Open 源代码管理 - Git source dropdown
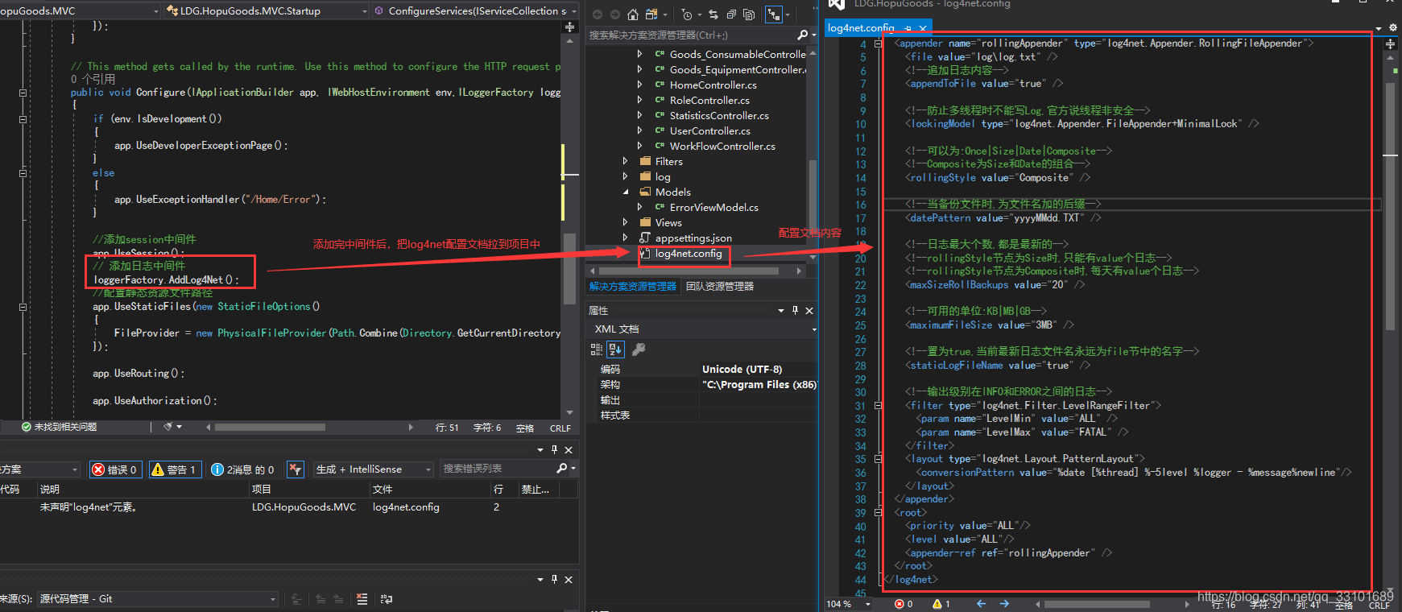Image resolution: width=1402 pixels, height=612 pixels. (x=158, y=599)
